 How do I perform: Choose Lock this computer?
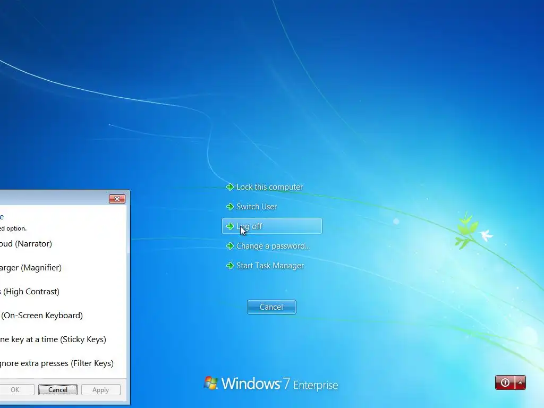point(269,187)
